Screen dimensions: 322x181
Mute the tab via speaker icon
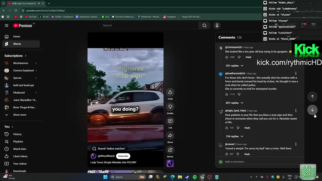(x=39, y=4)
